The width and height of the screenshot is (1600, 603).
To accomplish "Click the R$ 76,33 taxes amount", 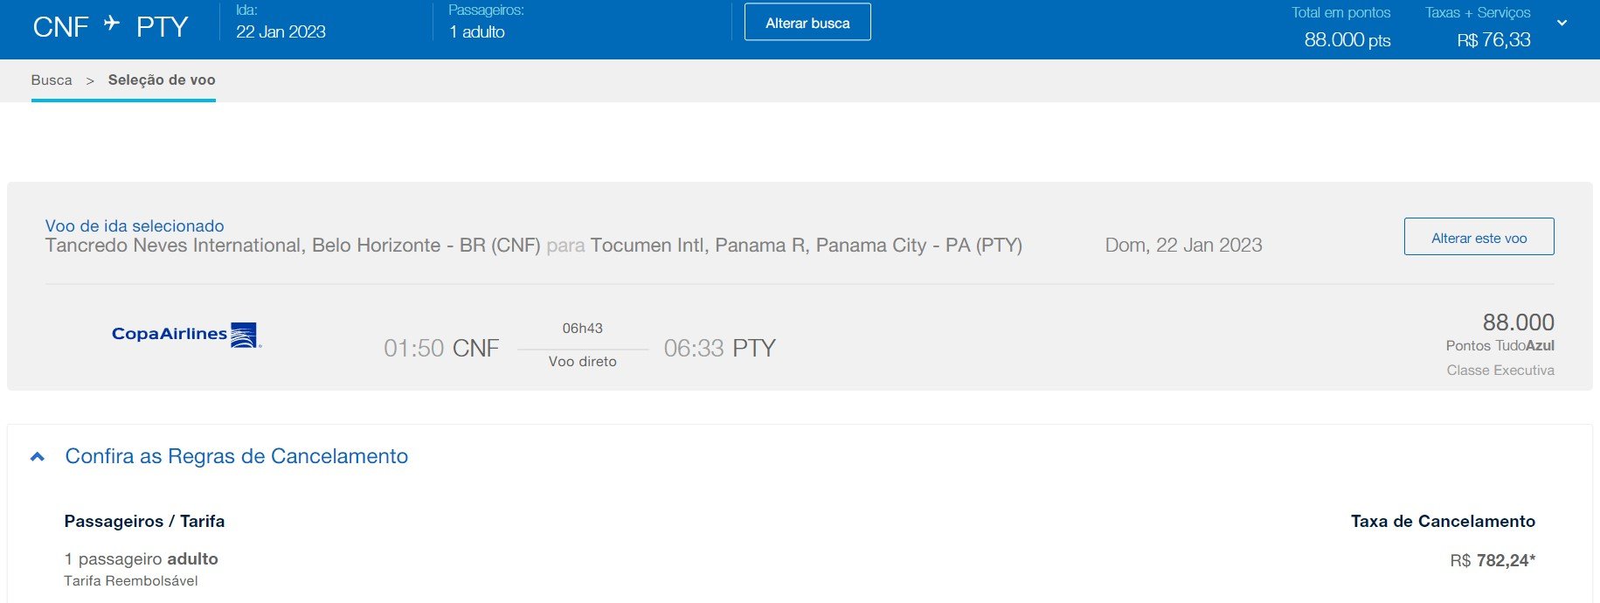I will click(1493, 40).
